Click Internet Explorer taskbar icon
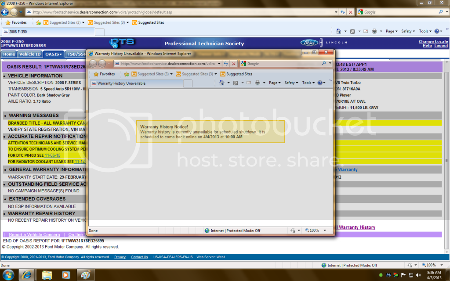 [27, 275]
